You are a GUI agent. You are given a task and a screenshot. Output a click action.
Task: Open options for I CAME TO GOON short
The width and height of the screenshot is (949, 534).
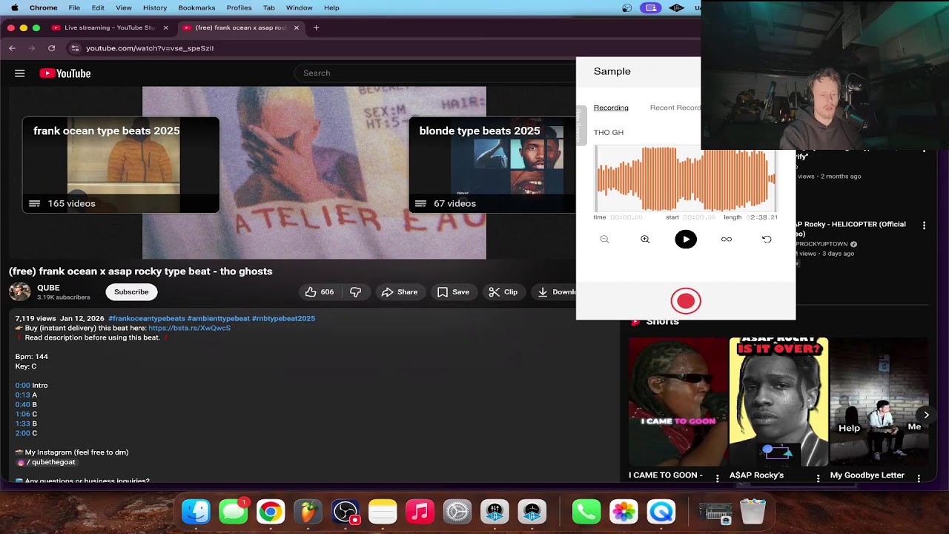click(x=717, y=479)
